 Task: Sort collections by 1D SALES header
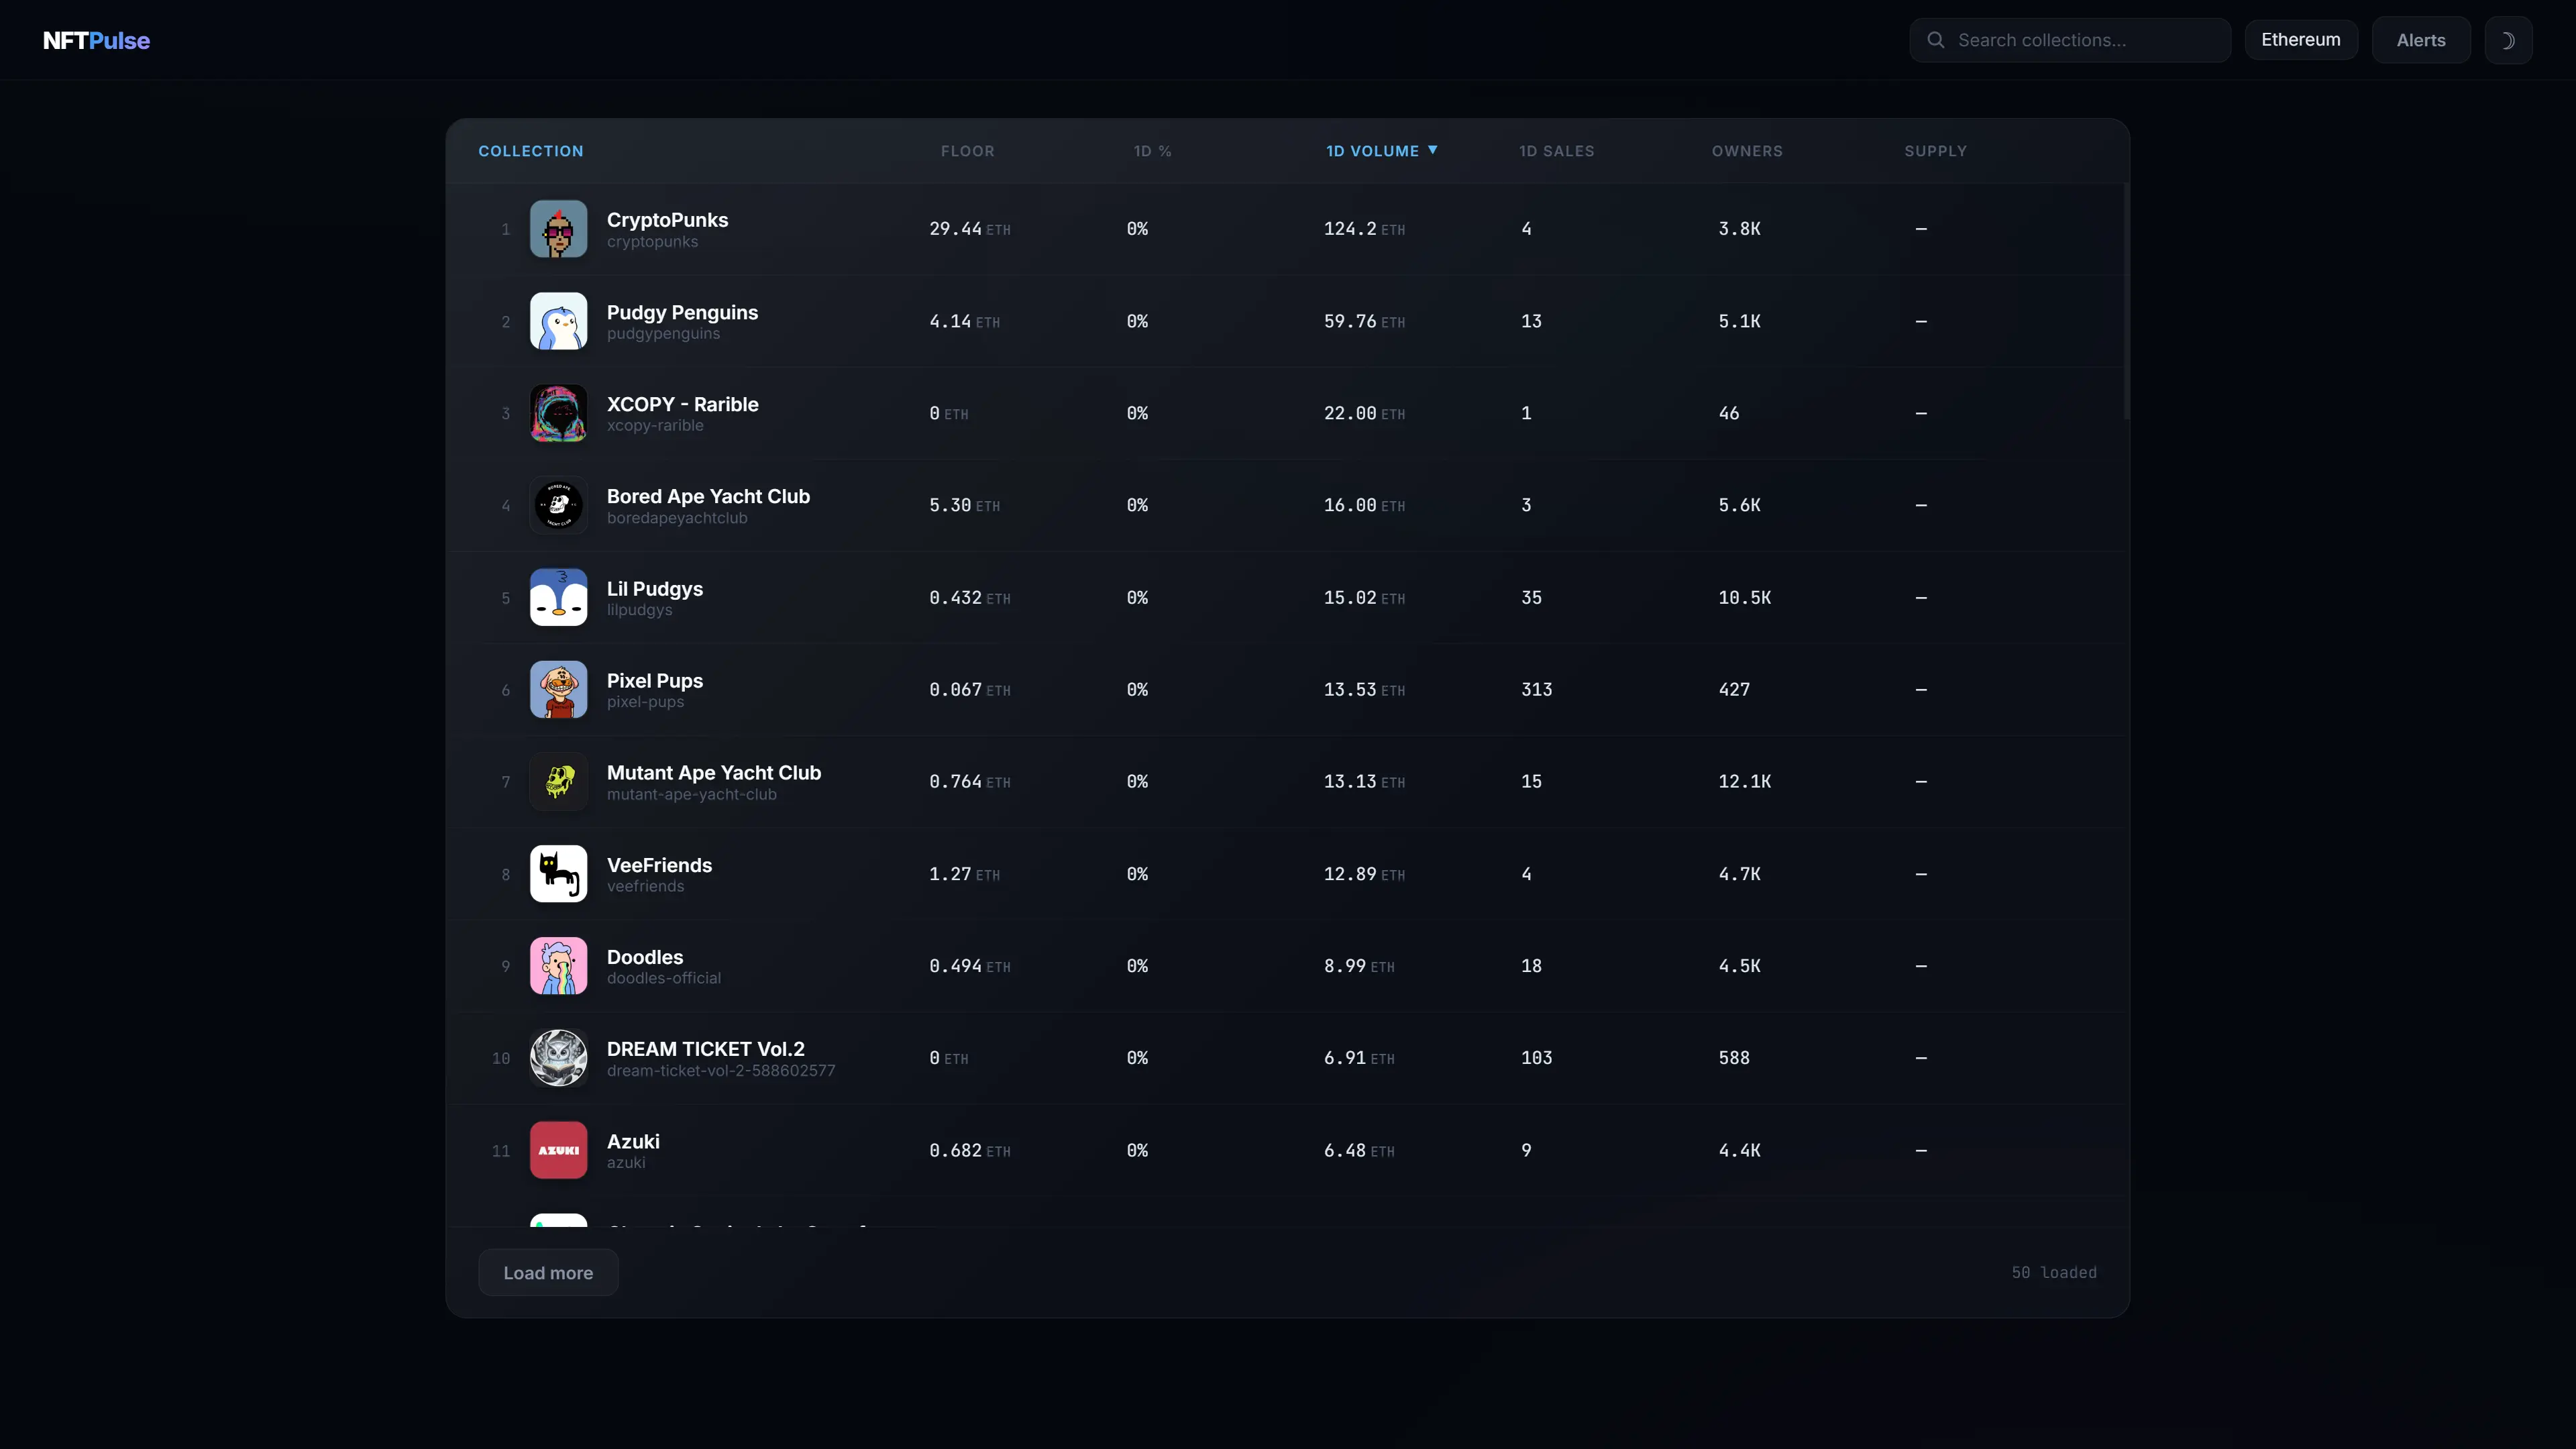tap(1556, 150)
